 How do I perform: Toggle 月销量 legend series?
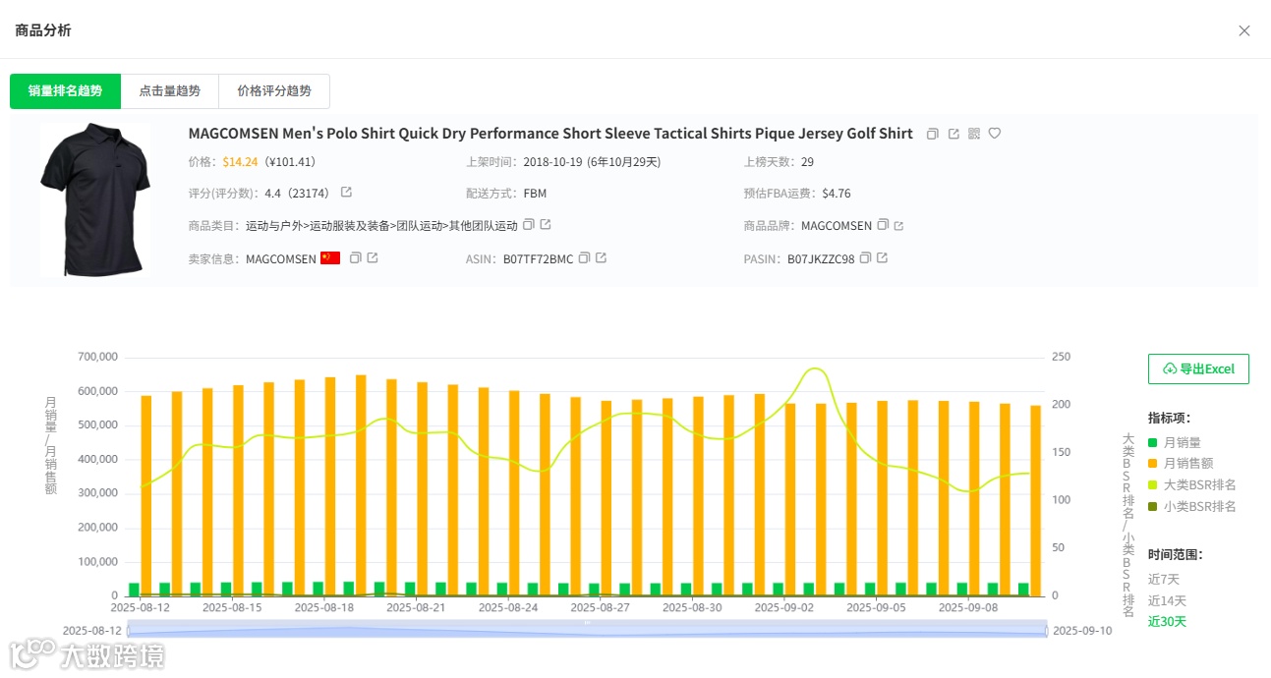pos(1175,443)
